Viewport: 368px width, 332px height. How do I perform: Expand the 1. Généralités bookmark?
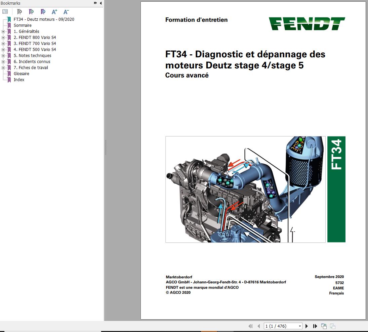click(3, 32)
